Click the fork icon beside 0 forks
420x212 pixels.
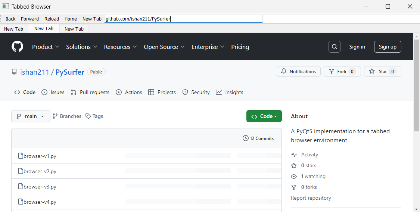(x=294, y=187)
